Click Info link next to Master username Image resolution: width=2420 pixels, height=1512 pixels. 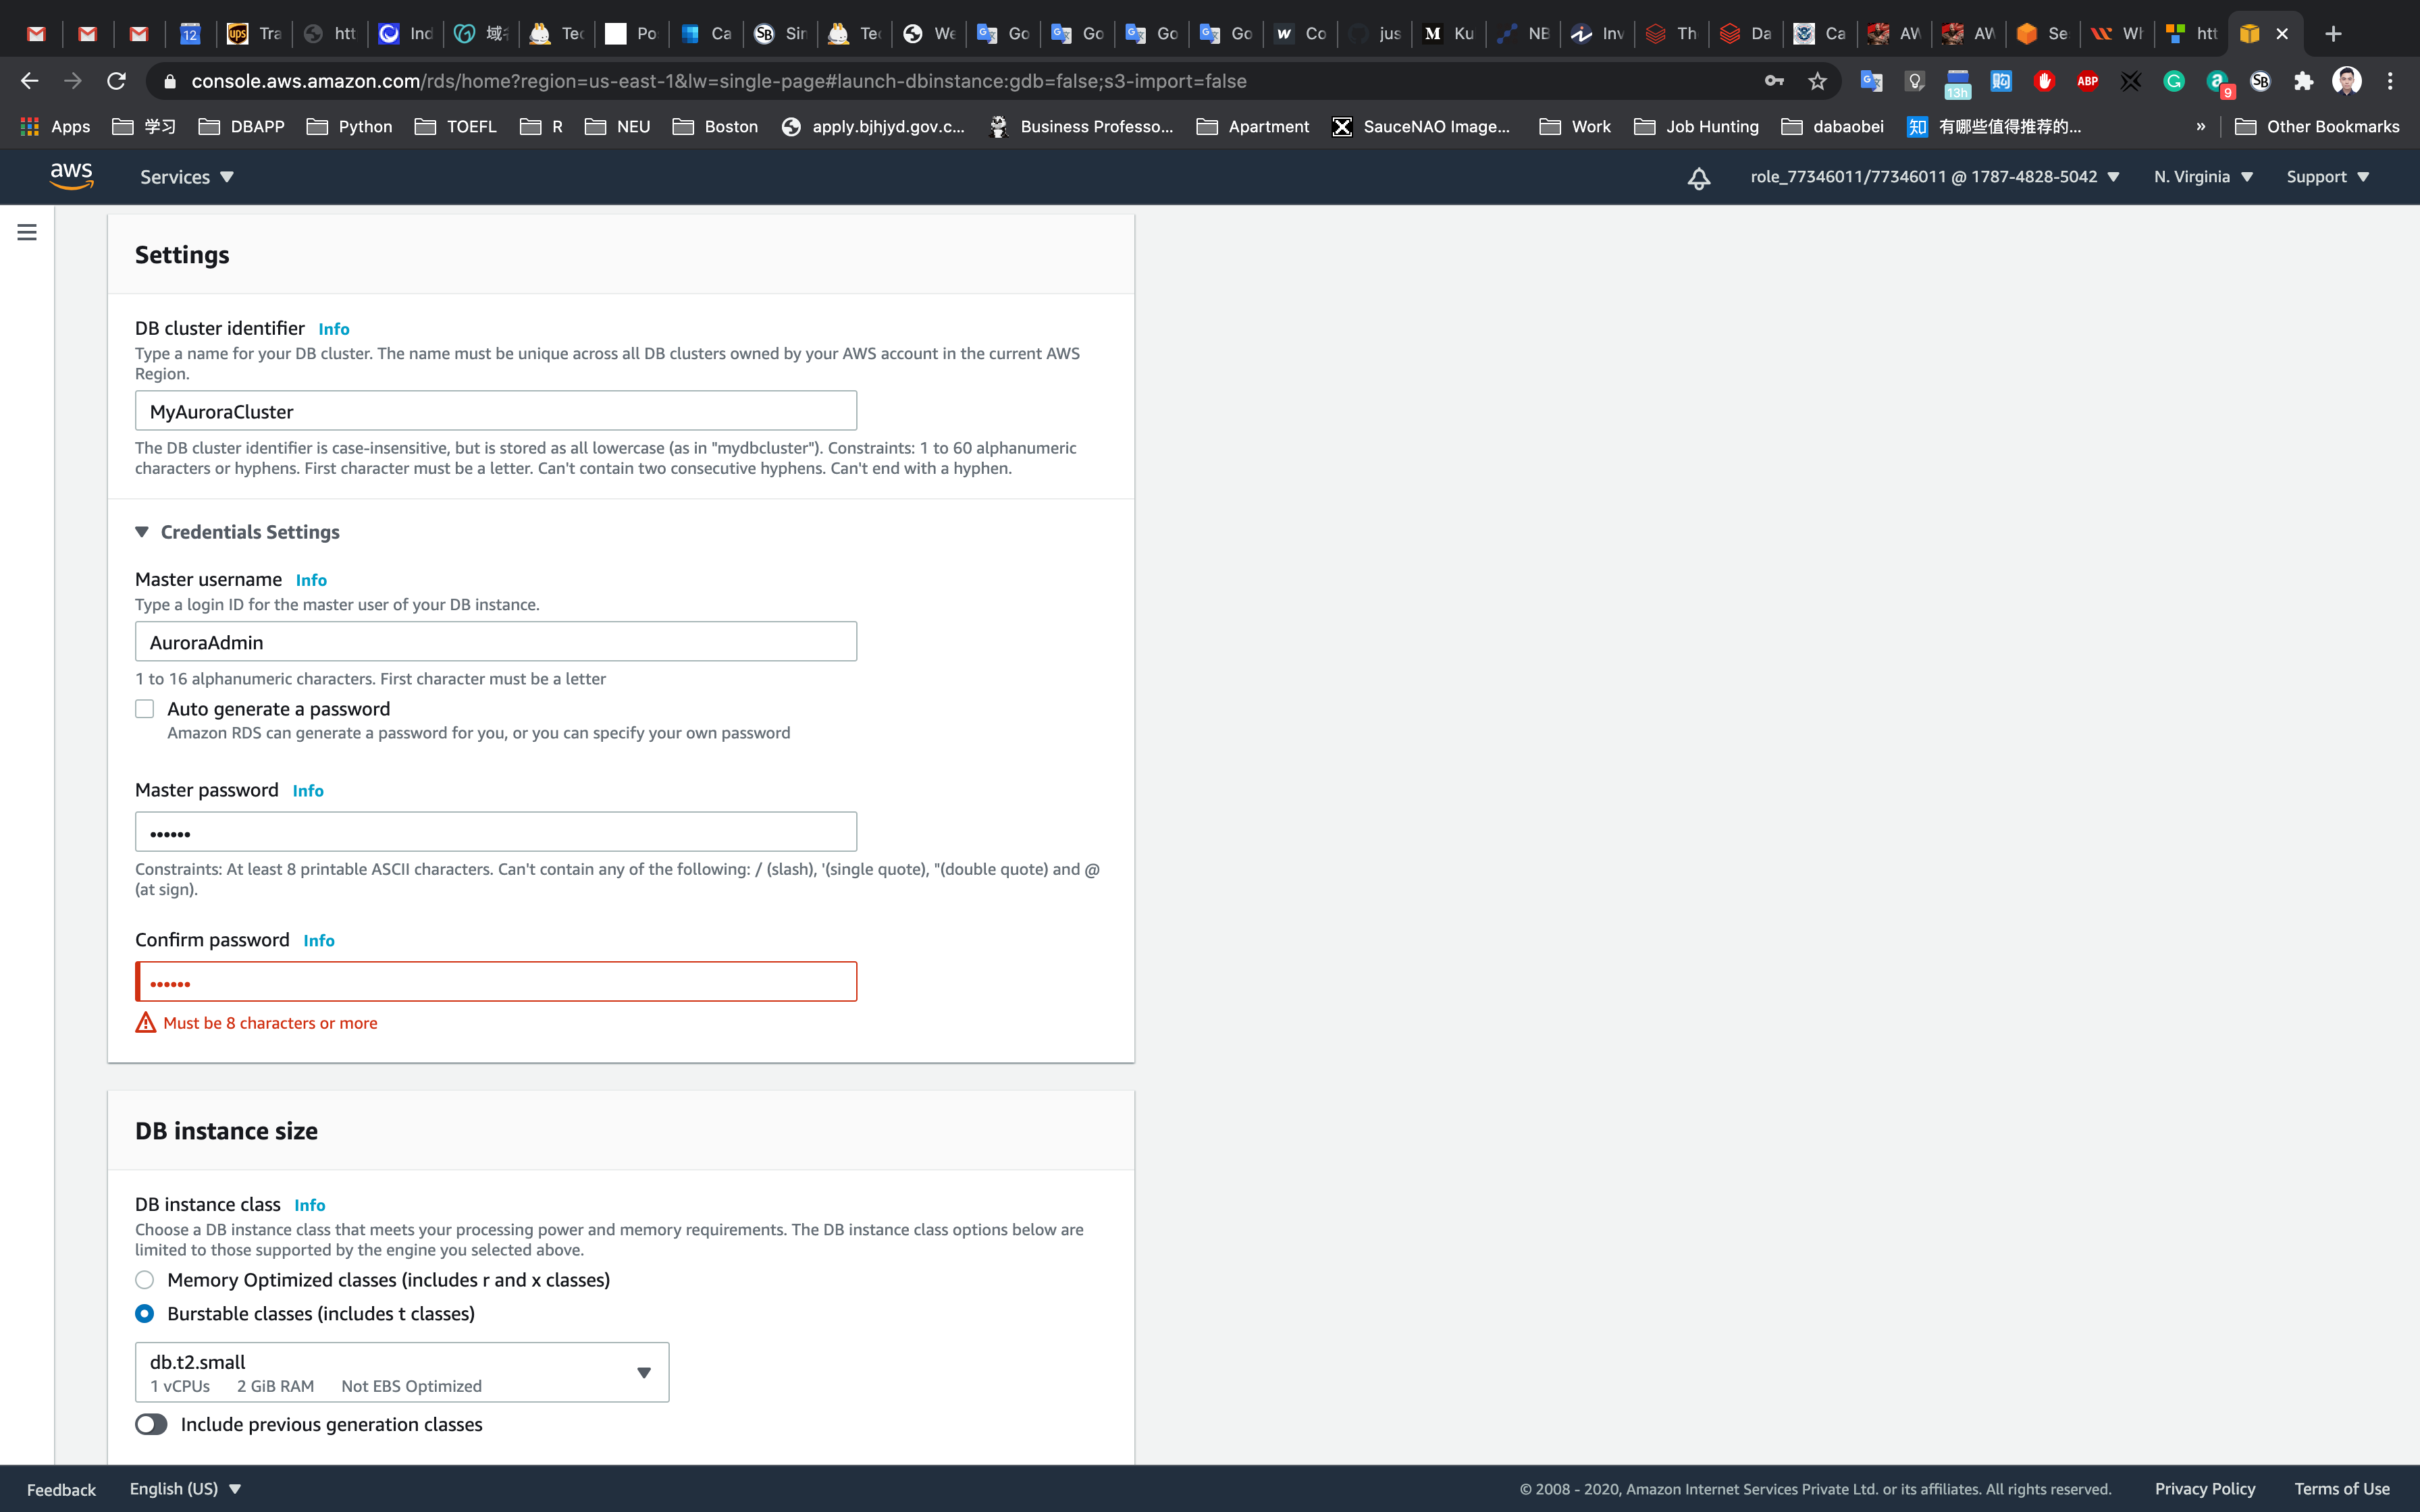[311, 580]
